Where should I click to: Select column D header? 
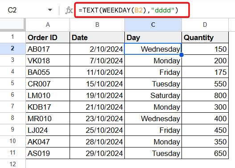point(205,25)
